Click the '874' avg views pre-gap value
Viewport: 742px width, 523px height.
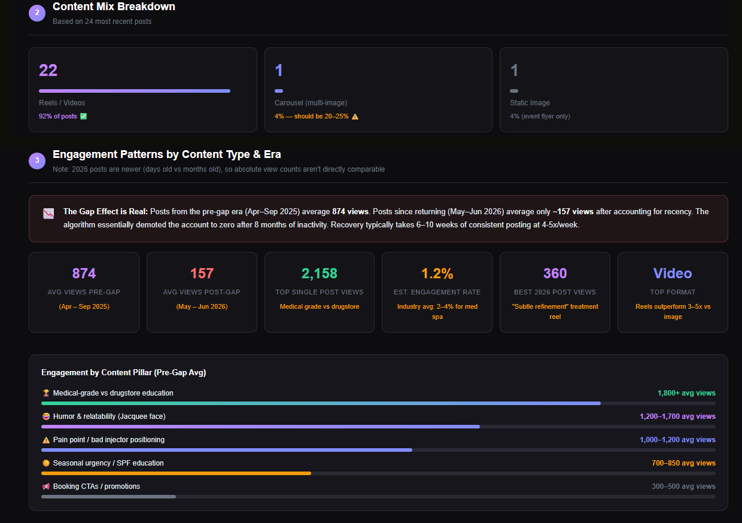click(x=84, y=273)
